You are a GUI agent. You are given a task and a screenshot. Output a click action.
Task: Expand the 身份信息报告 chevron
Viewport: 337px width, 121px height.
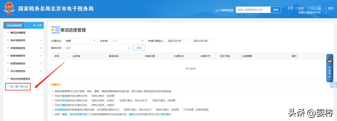(41, 40)
